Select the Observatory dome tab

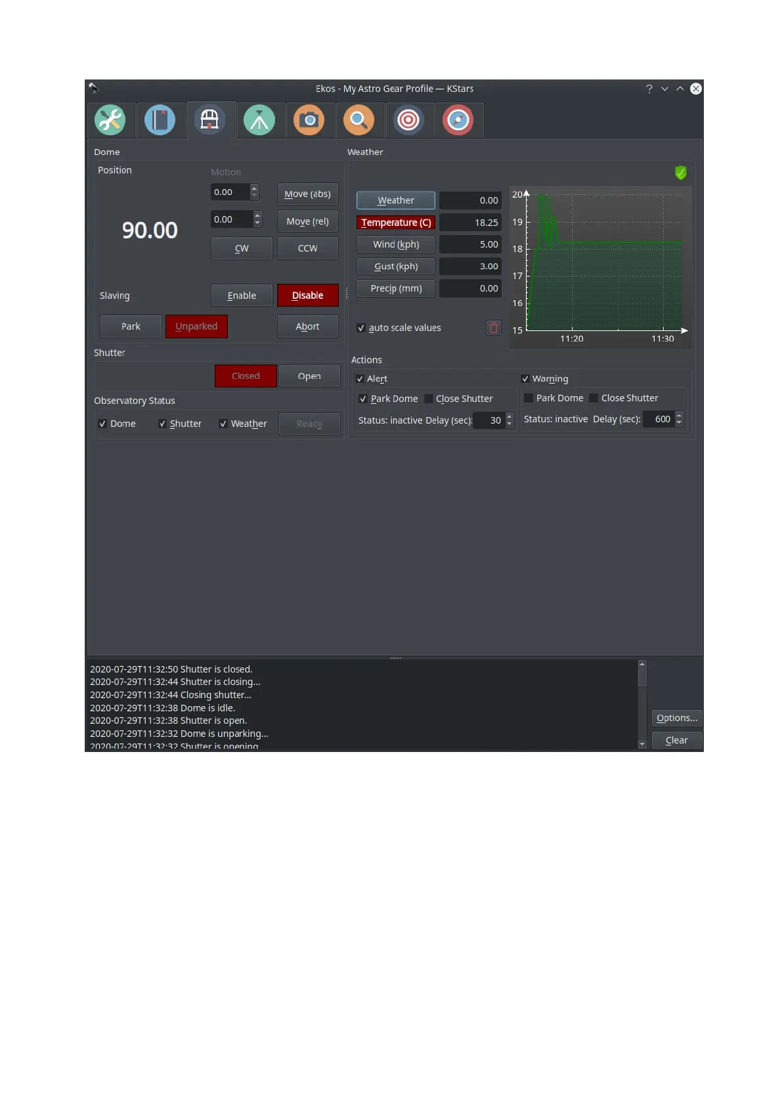point(210,120)
